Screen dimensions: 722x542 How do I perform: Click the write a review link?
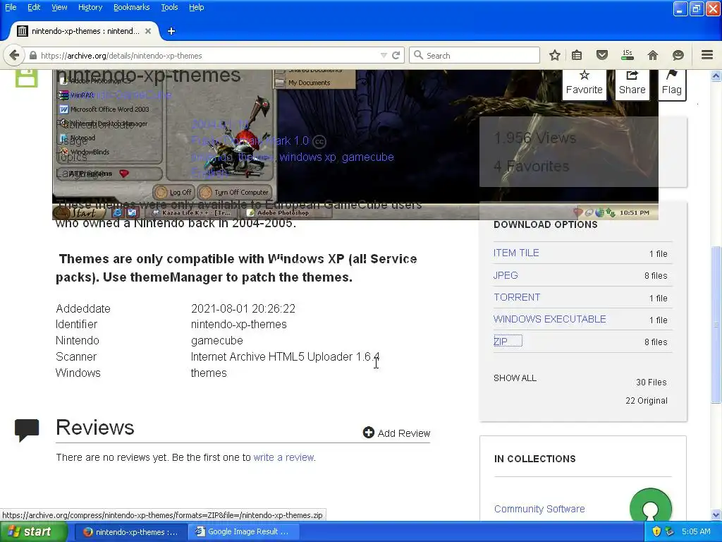point(283,457)
